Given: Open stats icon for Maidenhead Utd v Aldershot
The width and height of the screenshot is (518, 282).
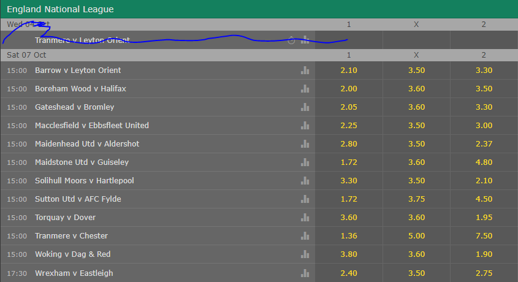Looking at the screenshot, I should click(x=305, y=144).
